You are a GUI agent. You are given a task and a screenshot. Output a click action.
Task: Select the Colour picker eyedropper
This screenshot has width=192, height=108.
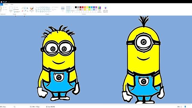coord(25,11)
